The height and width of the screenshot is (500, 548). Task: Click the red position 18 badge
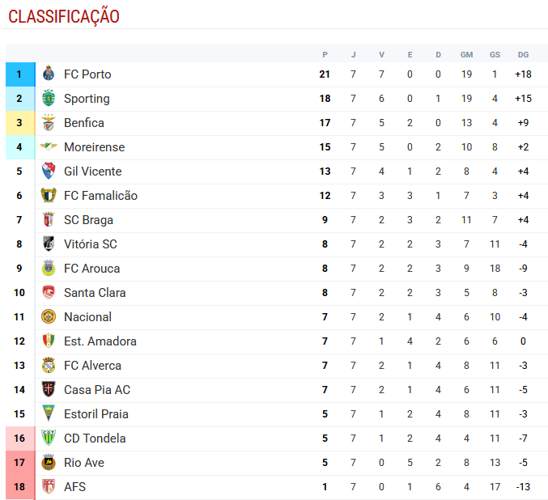pos(19,487)
